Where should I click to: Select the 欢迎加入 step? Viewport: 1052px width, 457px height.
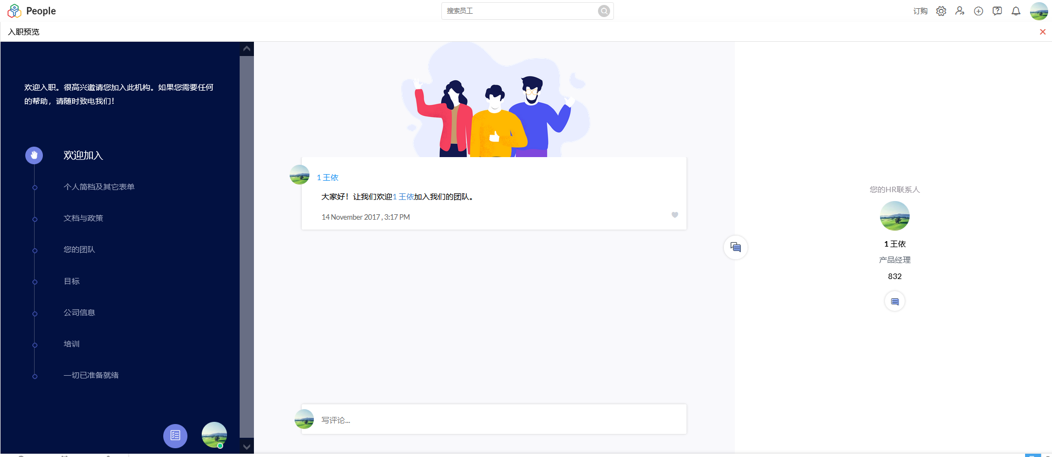pyautogui.click(x=83, y=155)
